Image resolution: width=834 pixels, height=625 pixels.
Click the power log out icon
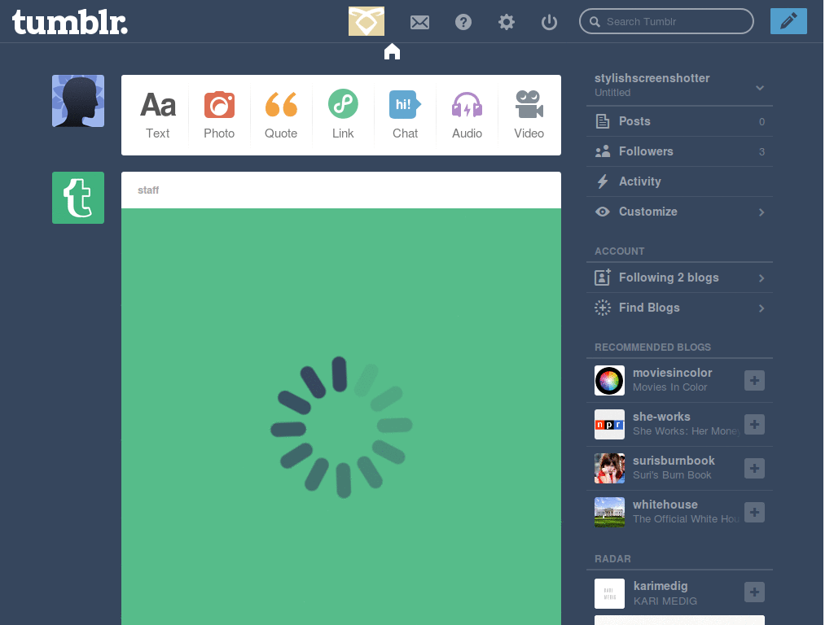coord(549,22)
